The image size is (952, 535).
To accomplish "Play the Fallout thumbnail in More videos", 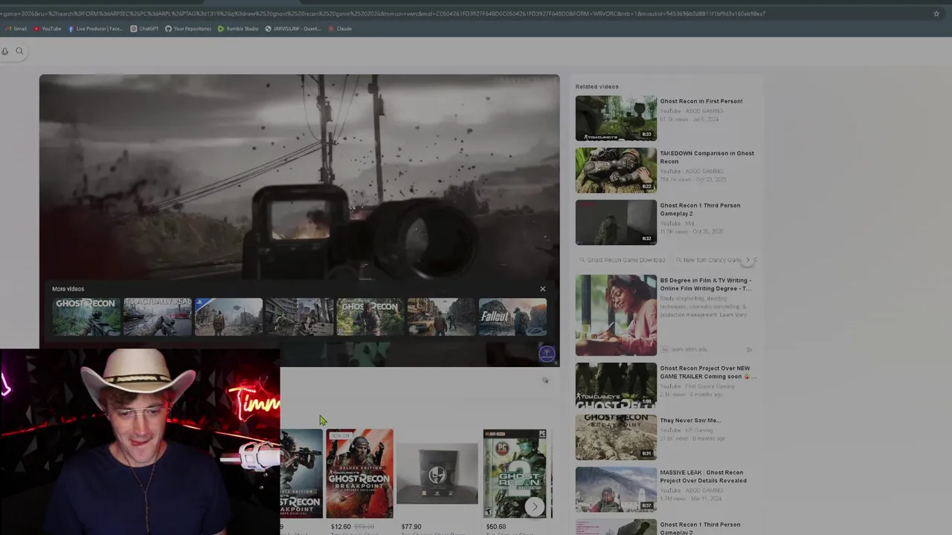I will click(x=512, y=317).
